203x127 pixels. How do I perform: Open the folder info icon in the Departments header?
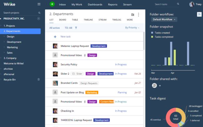click(132, 14)
